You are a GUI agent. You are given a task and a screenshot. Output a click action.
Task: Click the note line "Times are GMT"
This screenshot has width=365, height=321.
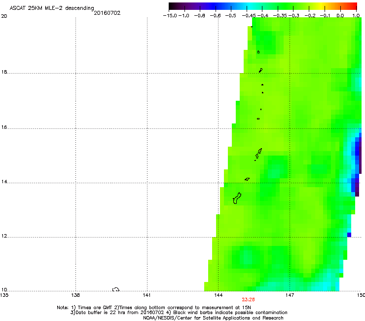click(154, 308)
